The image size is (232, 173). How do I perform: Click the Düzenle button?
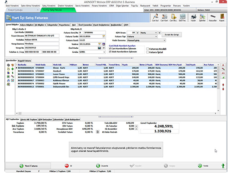click(x=102, y=166)
